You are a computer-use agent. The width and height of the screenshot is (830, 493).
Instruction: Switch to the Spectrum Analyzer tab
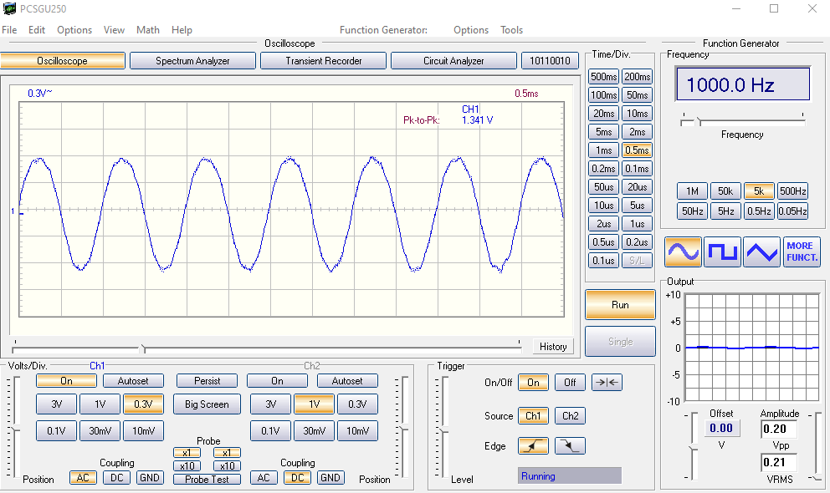[192, 61]
